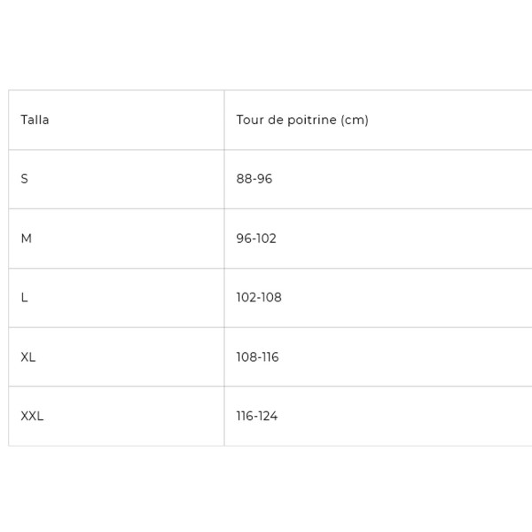
Task: Click the 116-124 chest measurement
Action: [257, 416]
